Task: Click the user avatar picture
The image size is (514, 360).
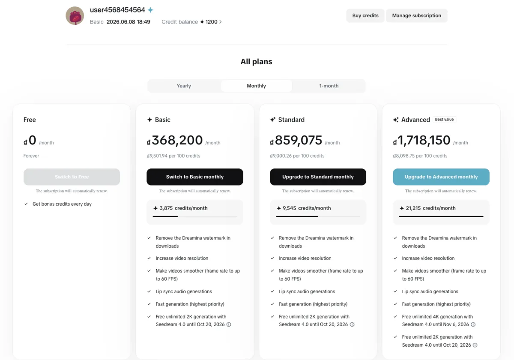Action: click(75, 15)
